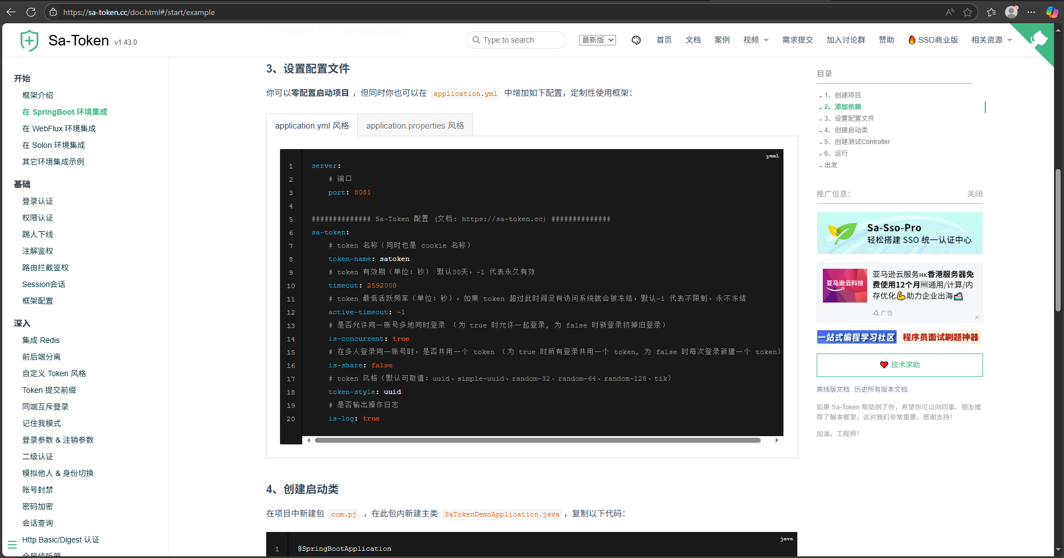Click the browser back arrow
This screenshot has width=1064, height=558.
[11, 12]
